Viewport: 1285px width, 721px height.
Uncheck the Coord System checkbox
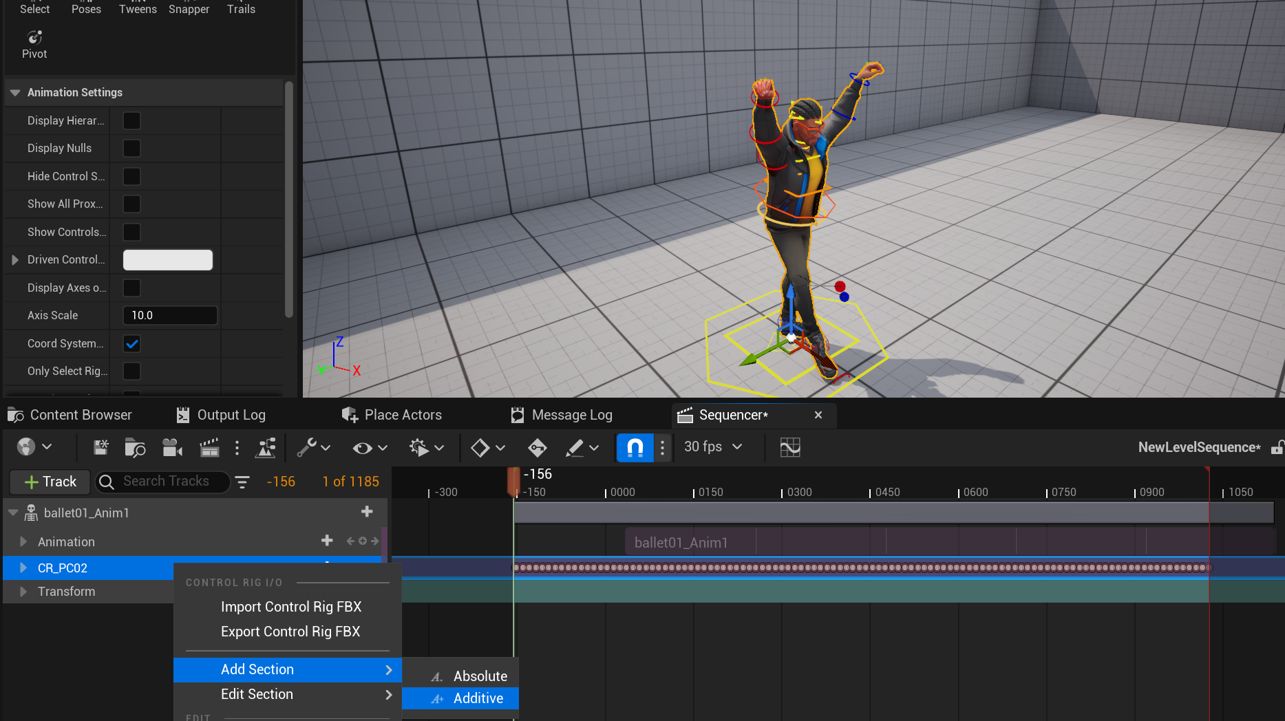[x=131, y=343]
